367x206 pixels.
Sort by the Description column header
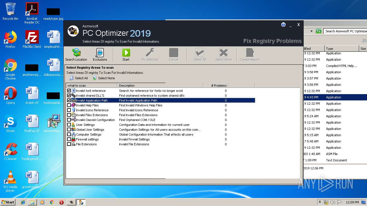160,86
